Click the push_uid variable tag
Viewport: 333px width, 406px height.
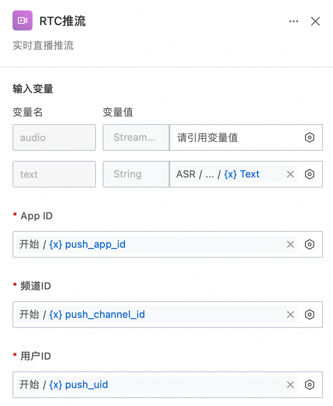click(86, 385)
